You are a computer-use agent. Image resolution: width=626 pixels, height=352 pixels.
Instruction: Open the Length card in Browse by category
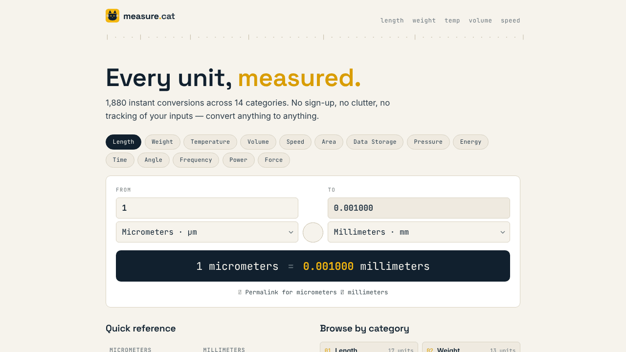tap(369, 348)
